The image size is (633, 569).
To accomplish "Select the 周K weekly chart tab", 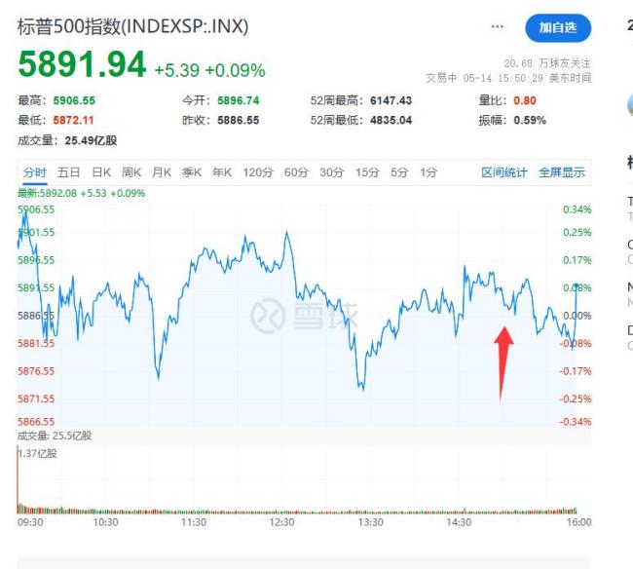I will tap(131, 172).
